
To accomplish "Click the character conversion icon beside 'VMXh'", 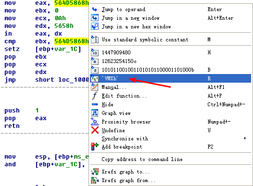I will (95, 78).
